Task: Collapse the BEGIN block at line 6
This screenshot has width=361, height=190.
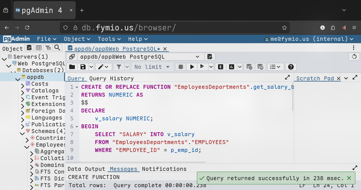Action: (77, 127)
